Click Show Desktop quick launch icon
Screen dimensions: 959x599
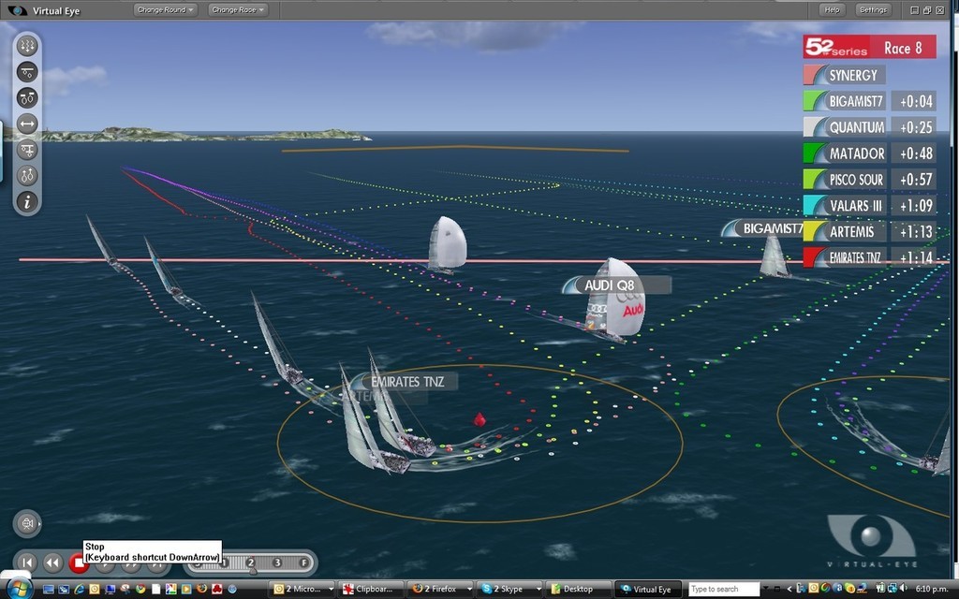tap(49, 590)
